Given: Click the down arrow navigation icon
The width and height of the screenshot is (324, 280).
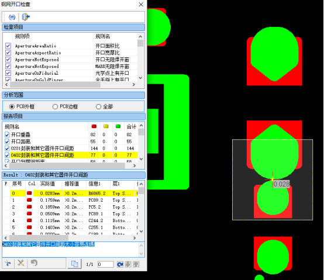Looking at the screenshot, I should 128,264.
